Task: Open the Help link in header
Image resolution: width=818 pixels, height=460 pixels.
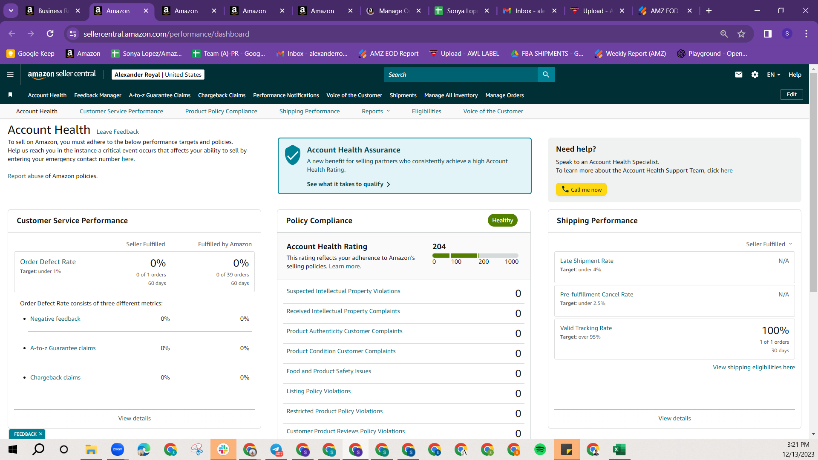Action: (795, 75)
